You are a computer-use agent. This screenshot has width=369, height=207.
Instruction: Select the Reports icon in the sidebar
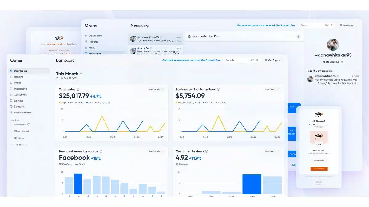click(10, 77)
